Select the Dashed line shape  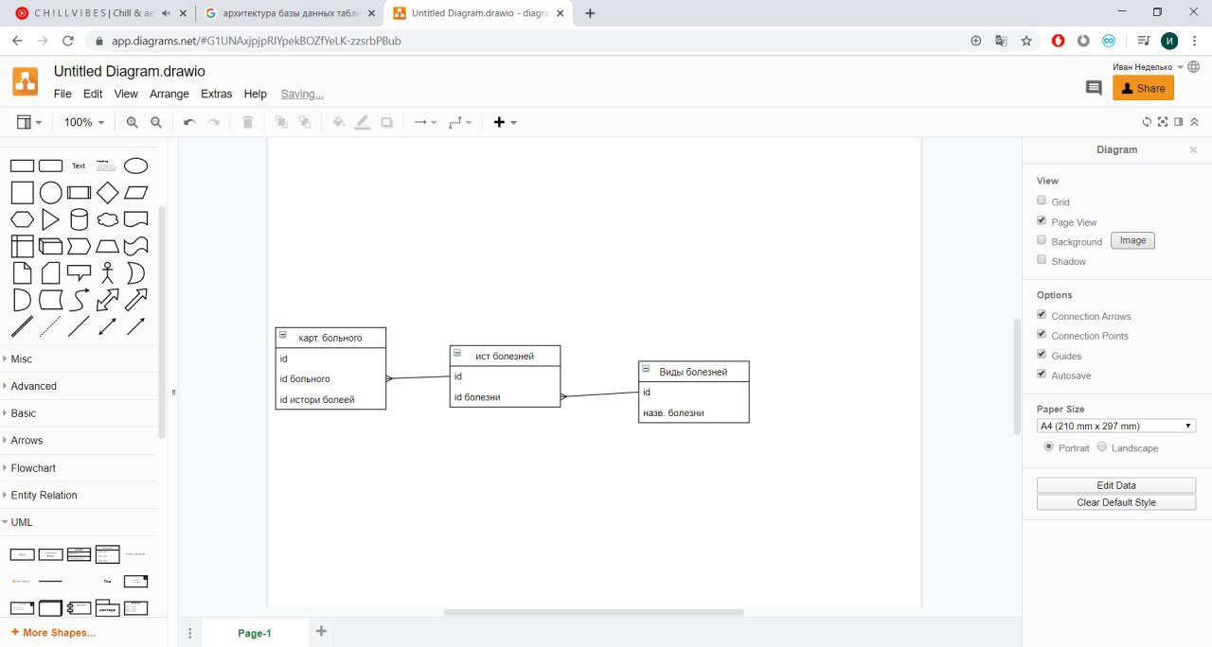click(51, 326)
